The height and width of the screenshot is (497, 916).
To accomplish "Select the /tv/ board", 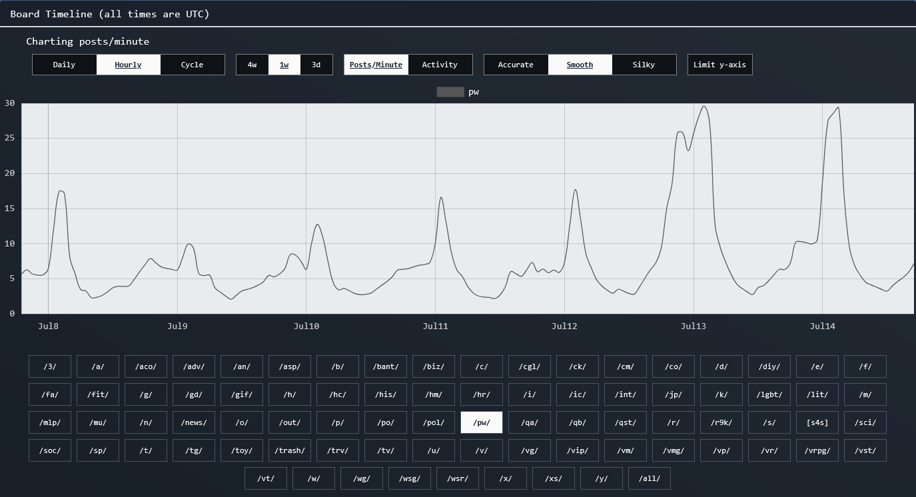I will pos(386,450).
